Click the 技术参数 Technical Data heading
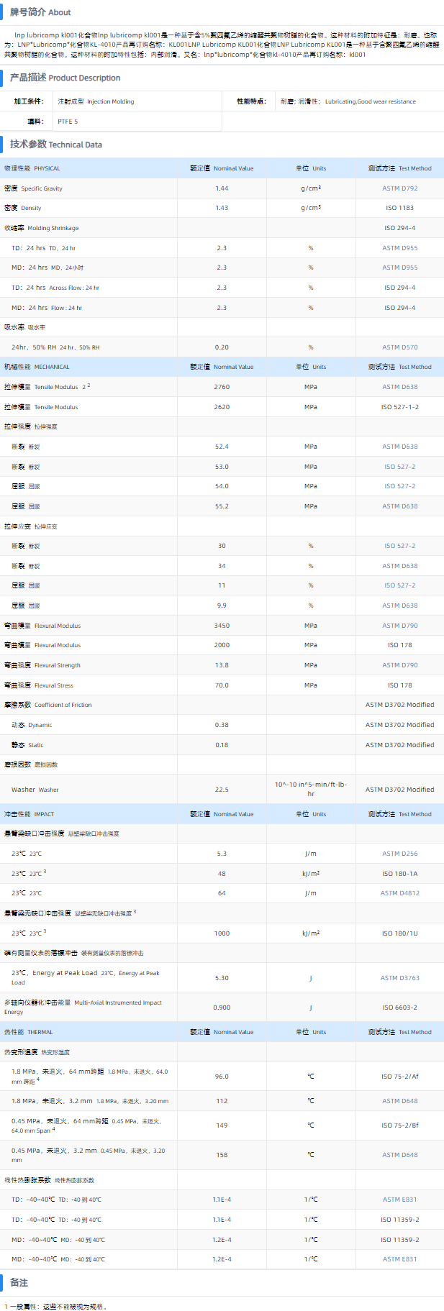Screen dimensions: 444x1311 [x=56, y=145]
